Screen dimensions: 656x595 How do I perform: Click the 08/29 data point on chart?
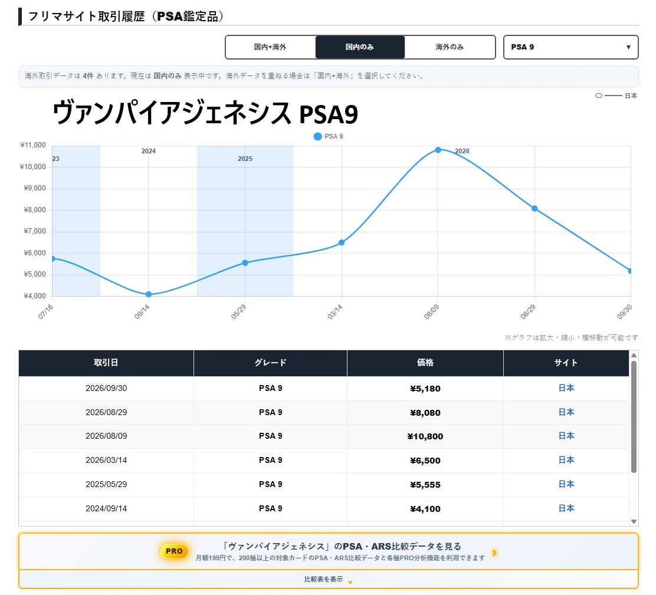click(x=534, y=209)
